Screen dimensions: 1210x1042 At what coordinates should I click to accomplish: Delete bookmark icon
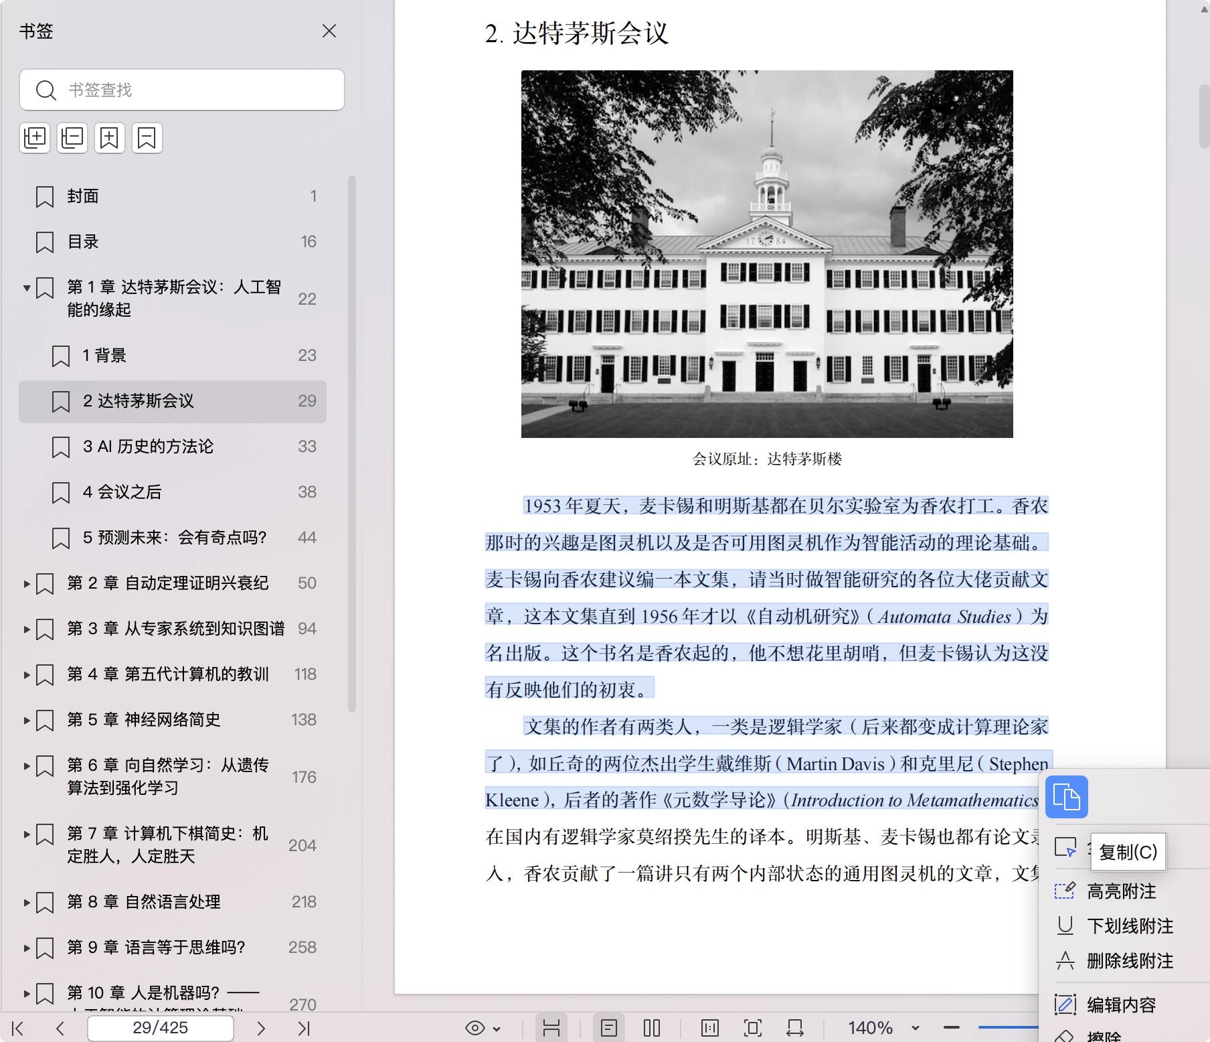[147, 138]
